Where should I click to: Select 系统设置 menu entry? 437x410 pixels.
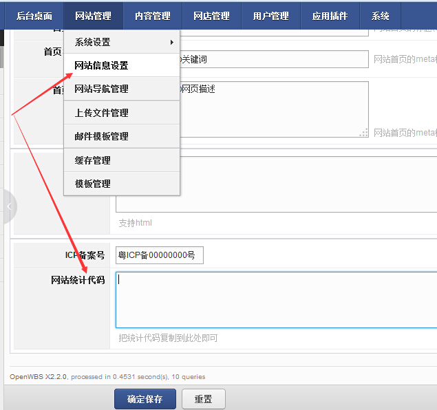(x=122, y=42)
